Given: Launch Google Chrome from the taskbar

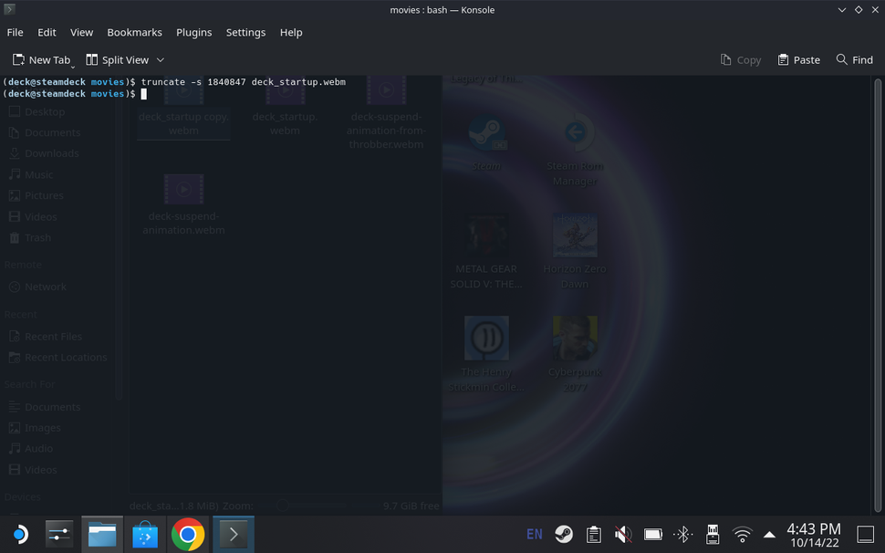Looking at the screenshot, I should click(187, 534).
